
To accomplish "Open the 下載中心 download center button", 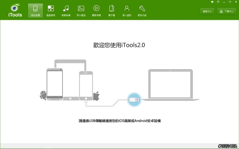I will click(x=227, y=12).
